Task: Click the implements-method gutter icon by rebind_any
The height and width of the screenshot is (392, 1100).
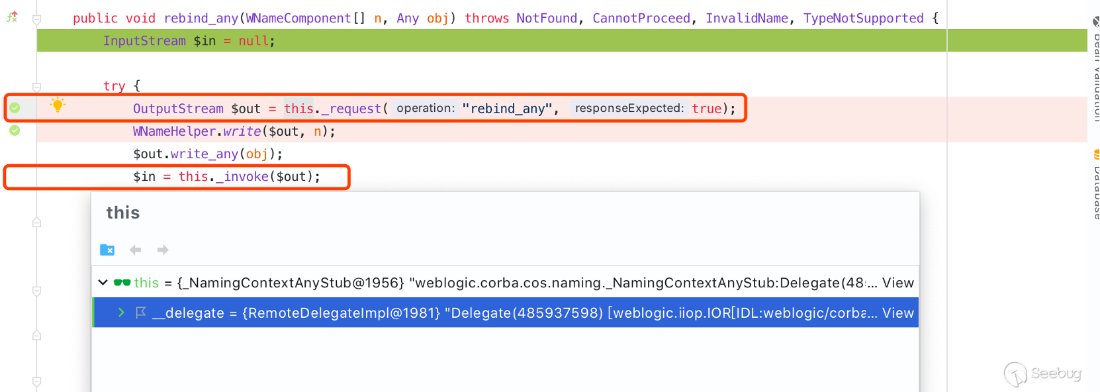Action: pos(12,17)
